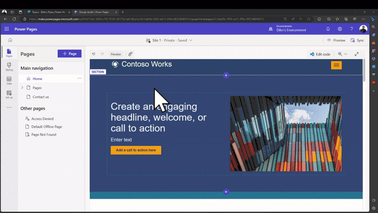378x213 pixels.
Task: Redo the last edit in design studio
Action: pos(102,54)
